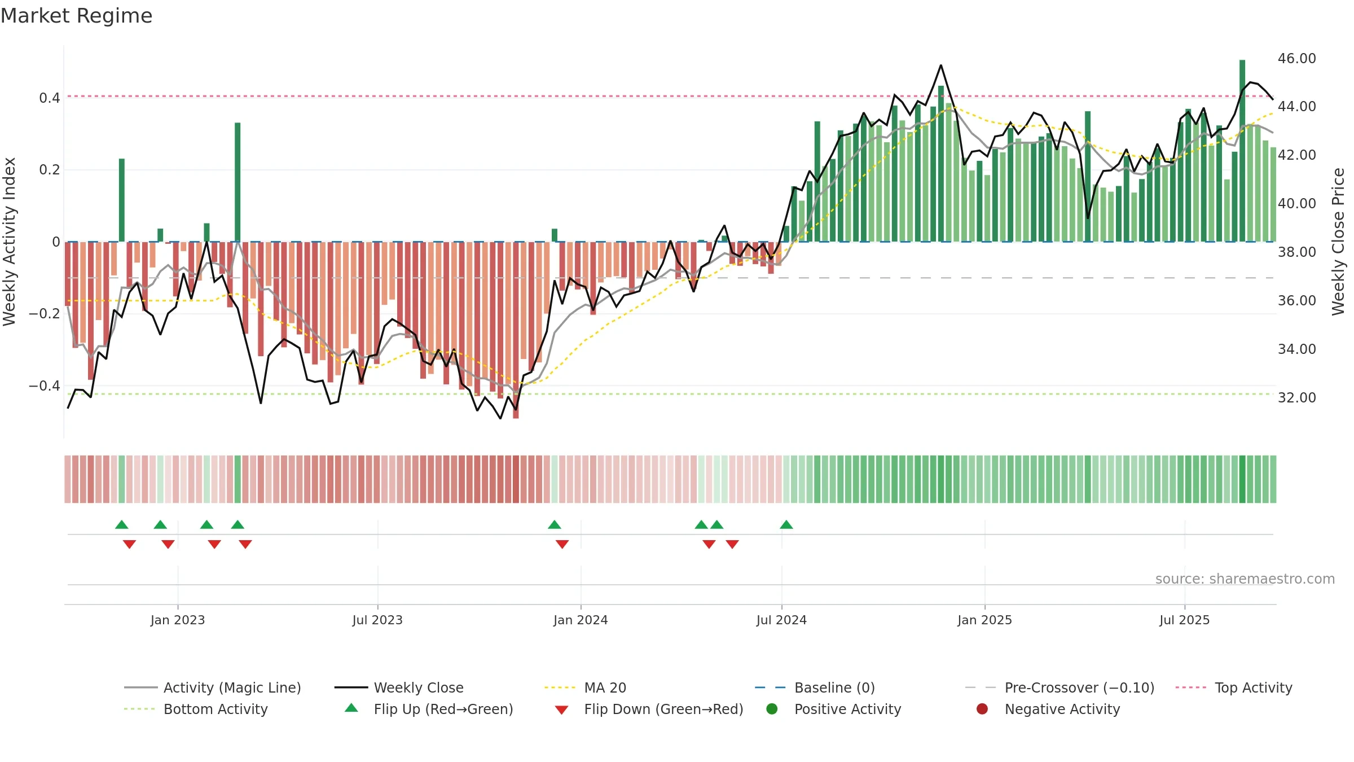Click the red down-triangle icon in legend

coord(561,710)
